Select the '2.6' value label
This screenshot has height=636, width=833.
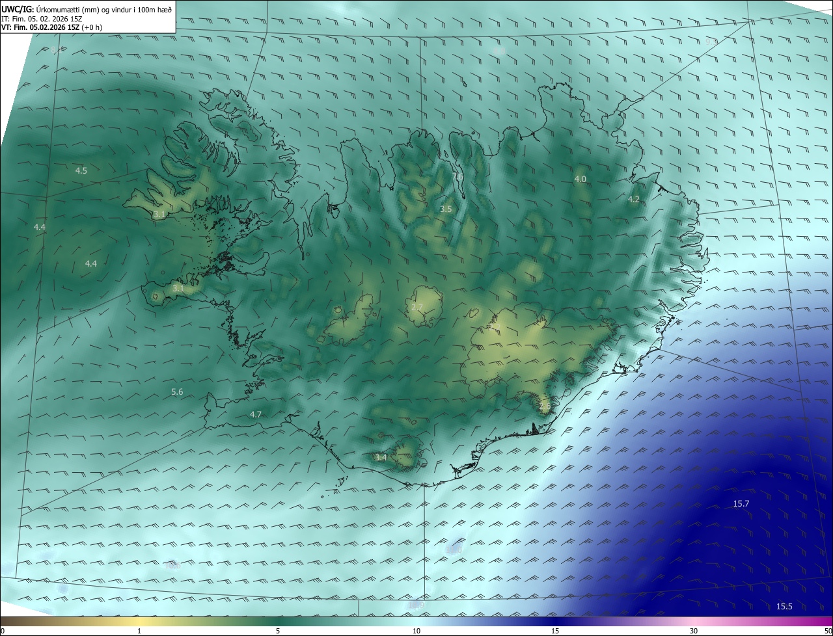[545, 406]
